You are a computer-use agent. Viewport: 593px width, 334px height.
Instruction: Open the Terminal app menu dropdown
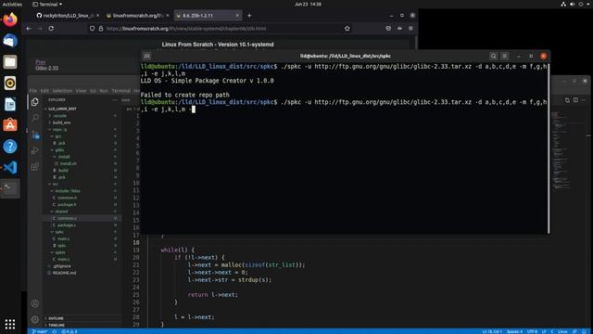47,4
